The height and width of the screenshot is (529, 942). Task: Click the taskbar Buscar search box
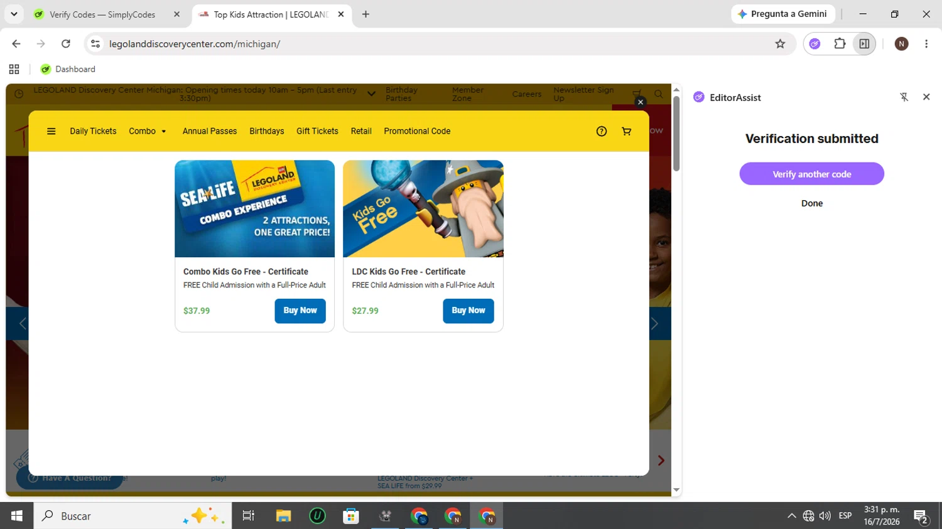point(133,516)
